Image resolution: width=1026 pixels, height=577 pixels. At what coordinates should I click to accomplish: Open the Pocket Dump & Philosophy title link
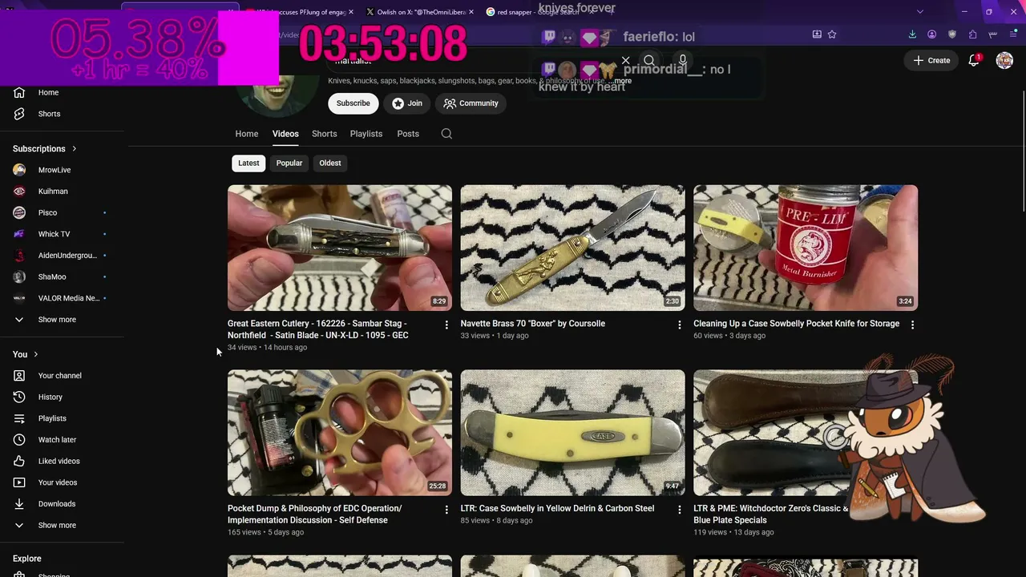click(315, 514)
